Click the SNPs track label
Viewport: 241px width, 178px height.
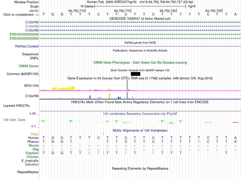pyautogui.click(x=34, y=58)
